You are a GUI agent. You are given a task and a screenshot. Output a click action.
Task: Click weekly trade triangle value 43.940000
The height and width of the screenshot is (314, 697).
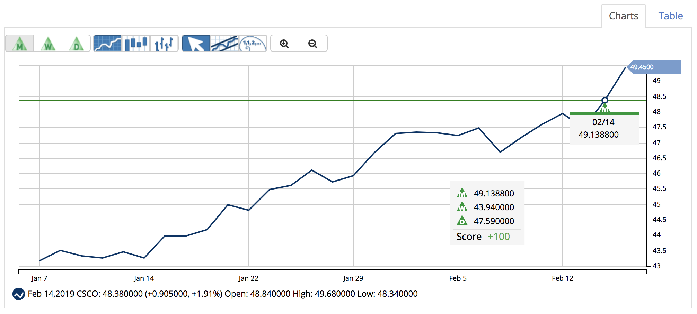[x=494, y=207]
